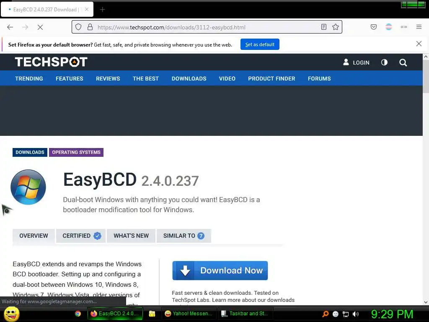The width and height of the screenshot is (429, 322).
Task: Click the volume speaker tray icon
Action: (x=356, y=314)
